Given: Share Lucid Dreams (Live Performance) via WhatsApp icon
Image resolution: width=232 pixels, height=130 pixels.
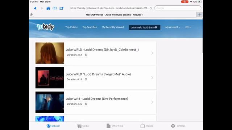Looking at the screenshot, I should tap(86, 104).
